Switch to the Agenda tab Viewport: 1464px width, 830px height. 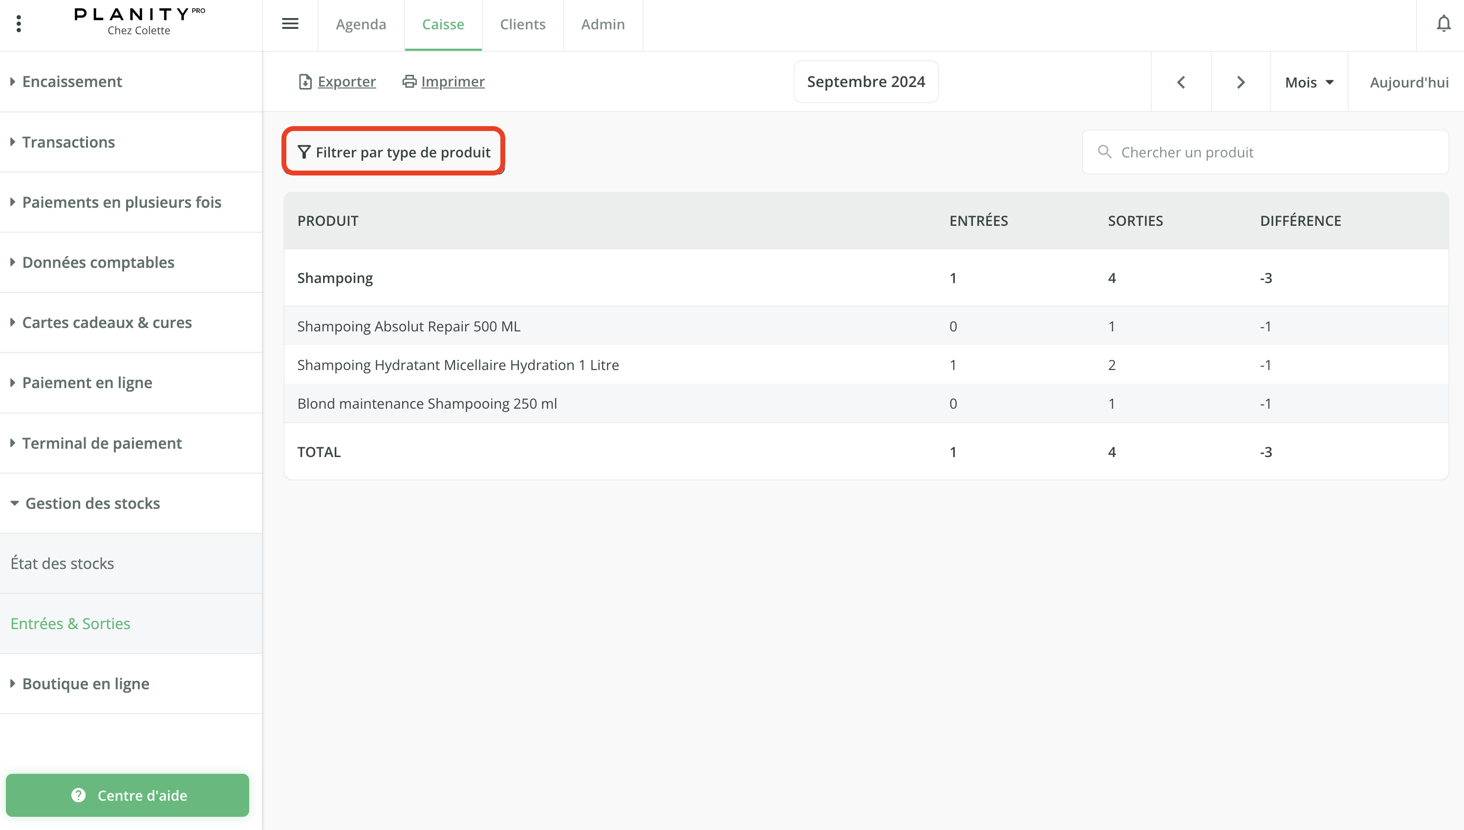[x=361, y=24]
